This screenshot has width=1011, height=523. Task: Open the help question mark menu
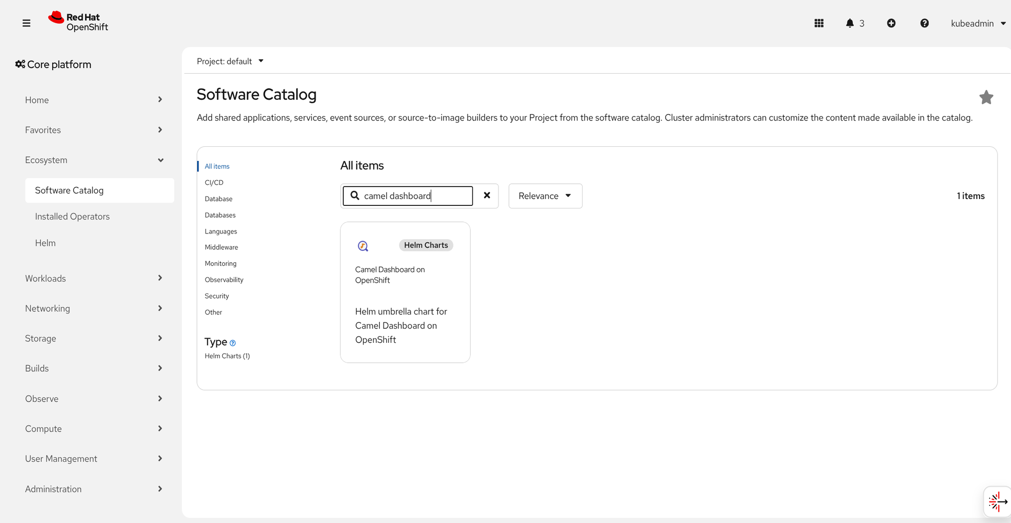click(924, 23)
